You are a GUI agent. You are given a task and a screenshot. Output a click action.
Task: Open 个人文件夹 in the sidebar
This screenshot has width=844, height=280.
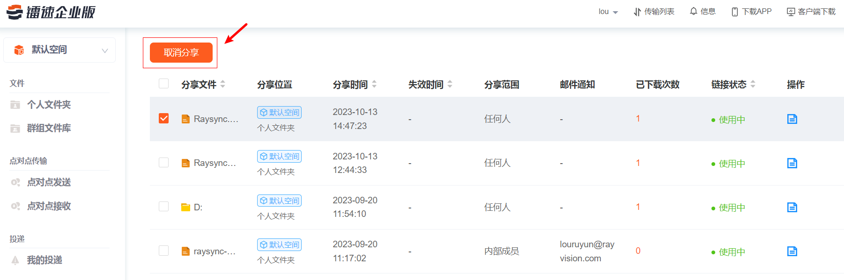click(49, 105)
